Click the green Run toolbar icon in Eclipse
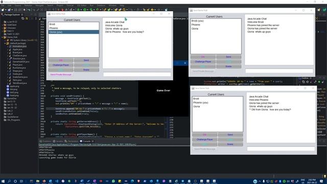Screen dimensions: 327x184 click(x=85, y=10)
